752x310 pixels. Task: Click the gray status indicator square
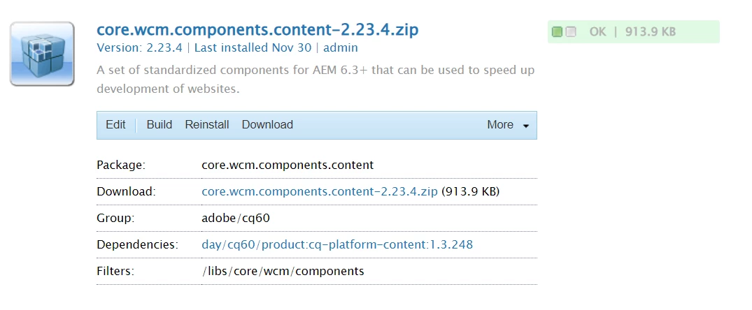tap(571, 31)
